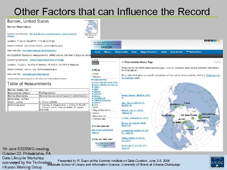Click the 'Can we help you' contact banner
The height and width of the screenshot is (170, 227).
(105, 145)
